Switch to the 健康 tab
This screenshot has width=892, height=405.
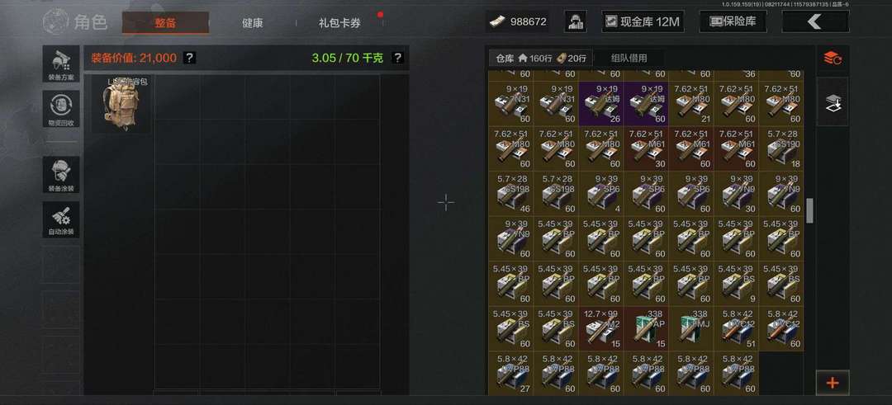[252, 23]
